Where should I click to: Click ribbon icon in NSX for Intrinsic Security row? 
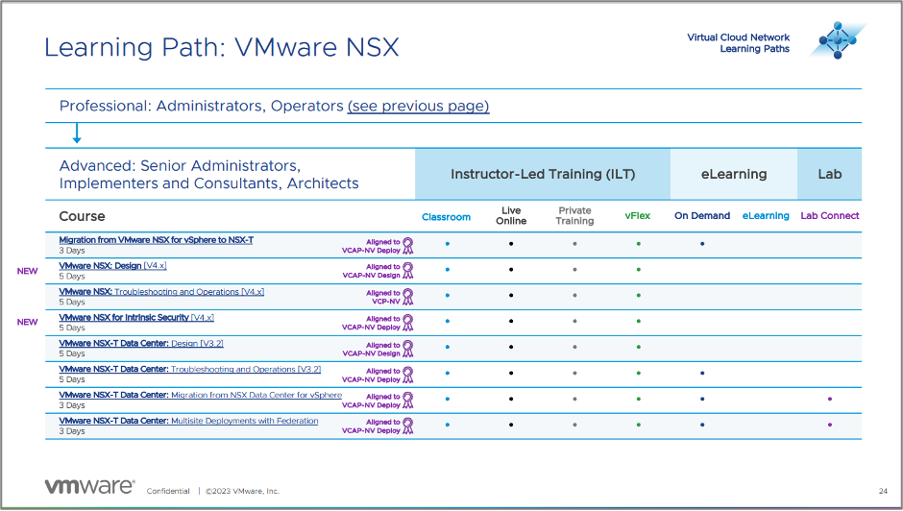pos(407,323)
